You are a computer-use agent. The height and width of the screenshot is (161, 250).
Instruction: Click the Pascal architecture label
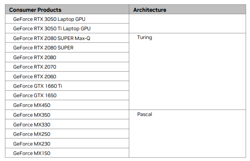[144, 114]
